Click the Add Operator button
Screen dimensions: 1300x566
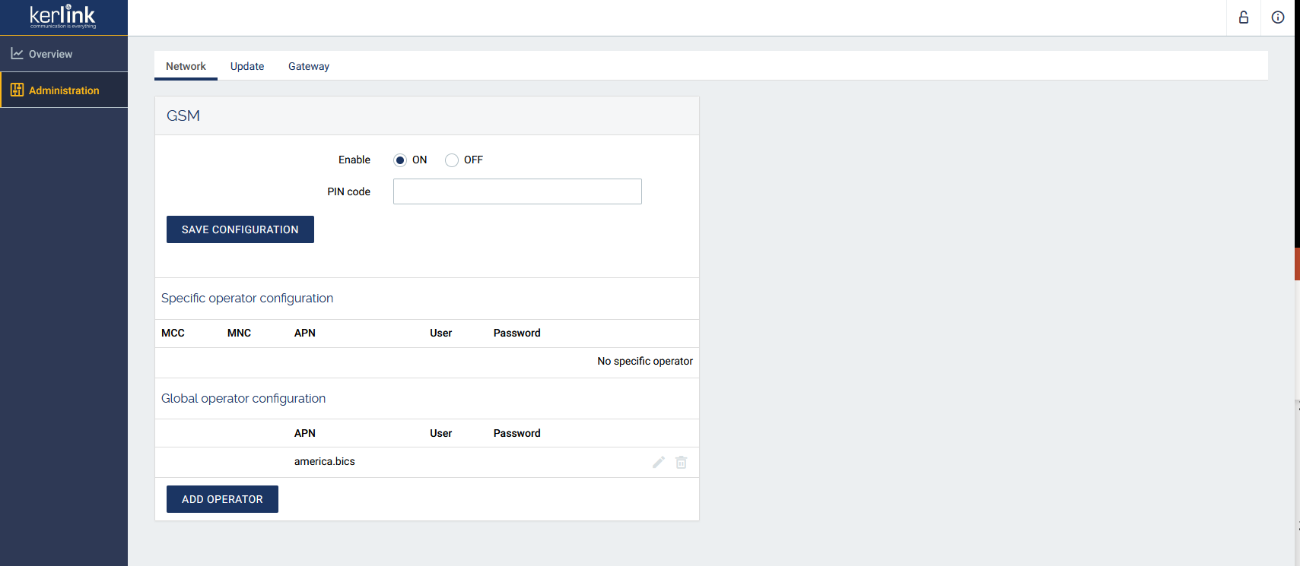222,499
